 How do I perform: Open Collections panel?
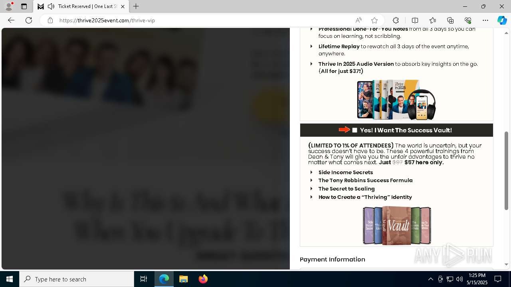[450, 20]
